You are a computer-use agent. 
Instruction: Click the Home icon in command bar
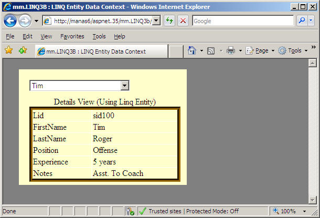click(192, 50)
